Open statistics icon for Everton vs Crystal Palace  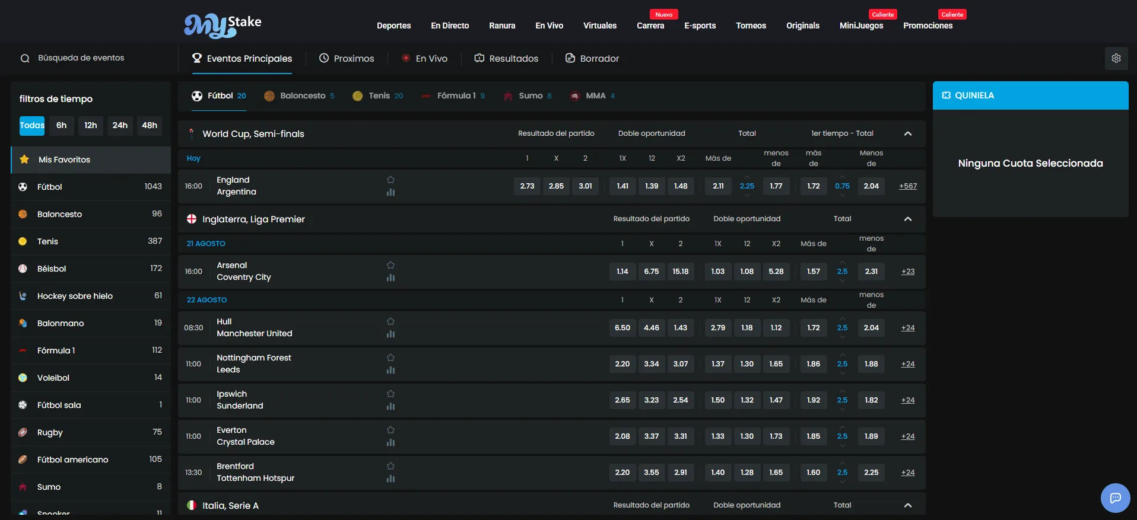390,442
